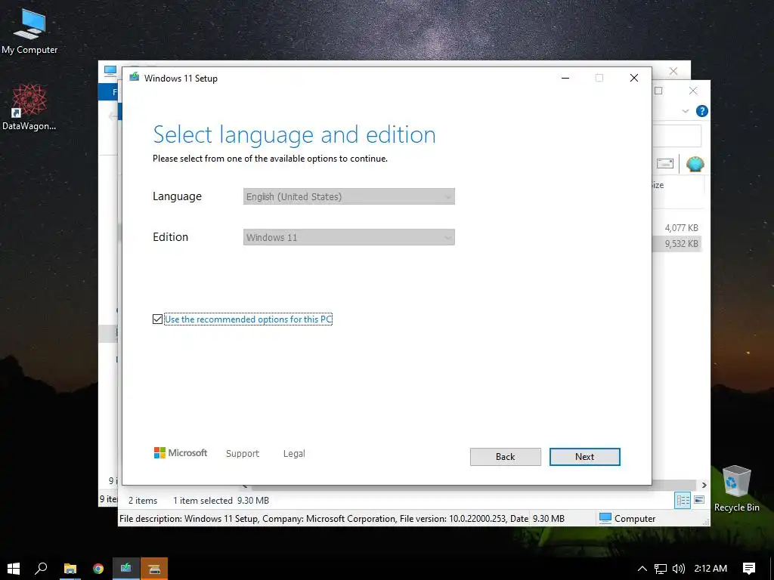Open network status tray icon
This screenshot has height=580, width=774.
(661, 569)
